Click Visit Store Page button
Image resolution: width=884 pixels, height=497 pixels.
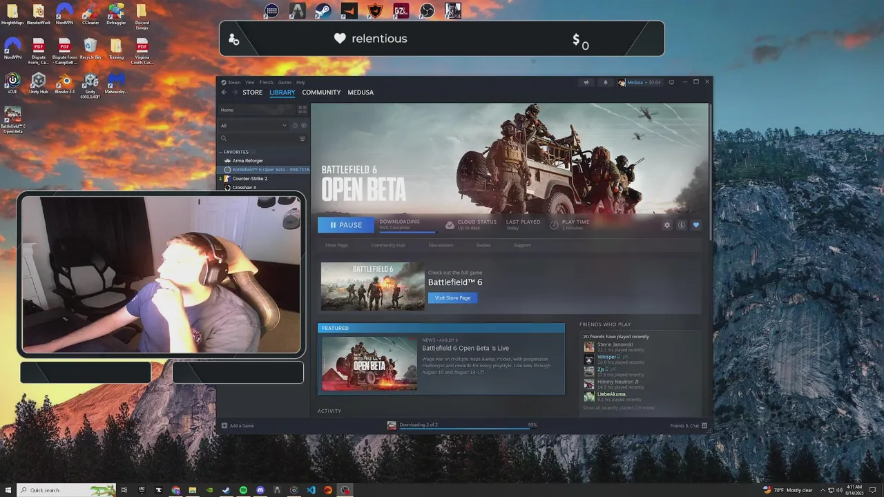[x=453, y=298]
